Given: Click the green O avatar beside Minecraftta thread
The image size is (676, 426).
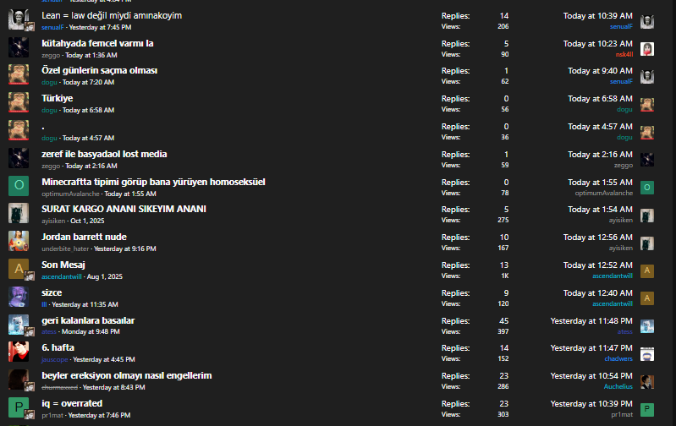Looking at the screenshot, I should tap(19, 186).
